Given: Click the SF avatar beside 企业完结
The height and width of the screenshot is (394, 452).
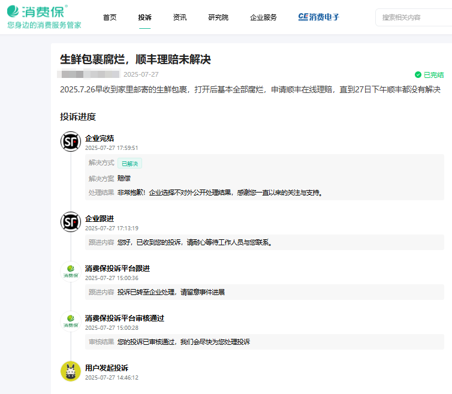Looking at the screenshot, I should (71, 142).
